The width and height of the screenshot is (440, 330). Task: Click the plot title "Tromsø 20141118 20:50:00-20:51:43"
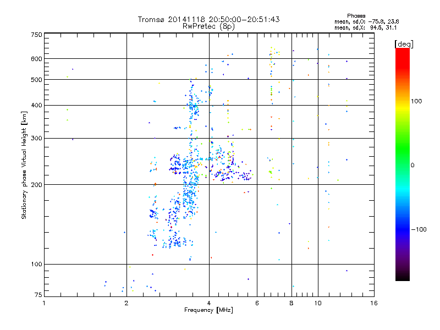208,19
